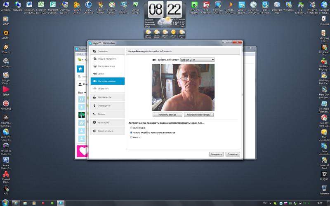Select Настройки видео in the sidebar
This screenshot has width=330, height=206.
coord(108,81)
